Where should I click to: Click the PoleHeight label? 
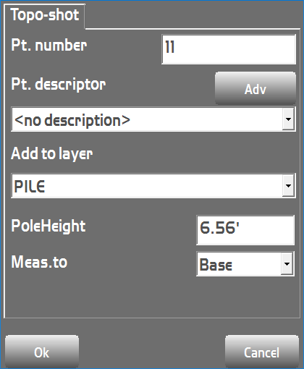coord(48,226)
